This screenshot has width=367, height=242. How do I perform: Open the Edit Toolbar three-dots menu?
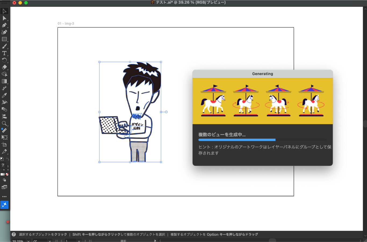point(4,197)
